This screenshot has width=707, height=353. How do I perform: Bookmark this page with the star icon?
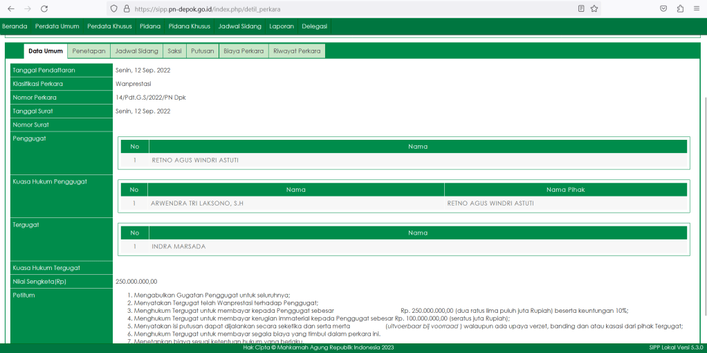pos(594,9)
